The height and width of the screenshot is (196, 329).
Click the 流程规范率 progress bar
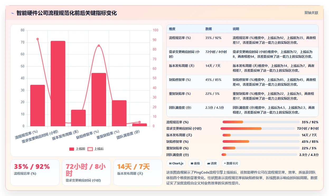pyautogui.click(x=261, y=122)
